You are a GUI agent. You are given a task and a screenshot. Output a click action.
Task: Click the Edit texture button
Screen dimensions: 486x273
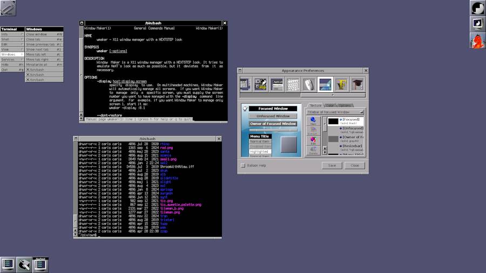(313, 140)
